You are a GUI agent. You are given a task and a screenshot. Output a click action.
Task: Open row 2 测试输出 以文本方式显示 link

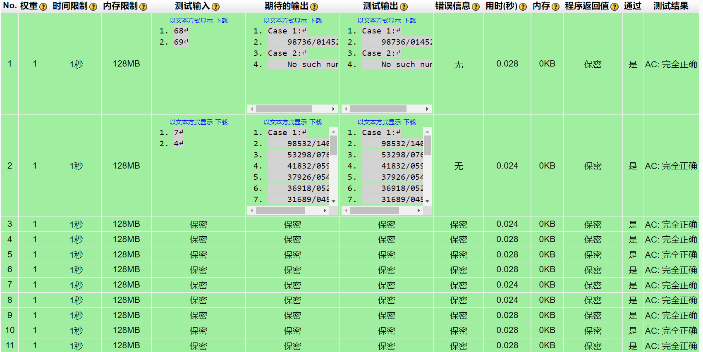coord(379,122)
